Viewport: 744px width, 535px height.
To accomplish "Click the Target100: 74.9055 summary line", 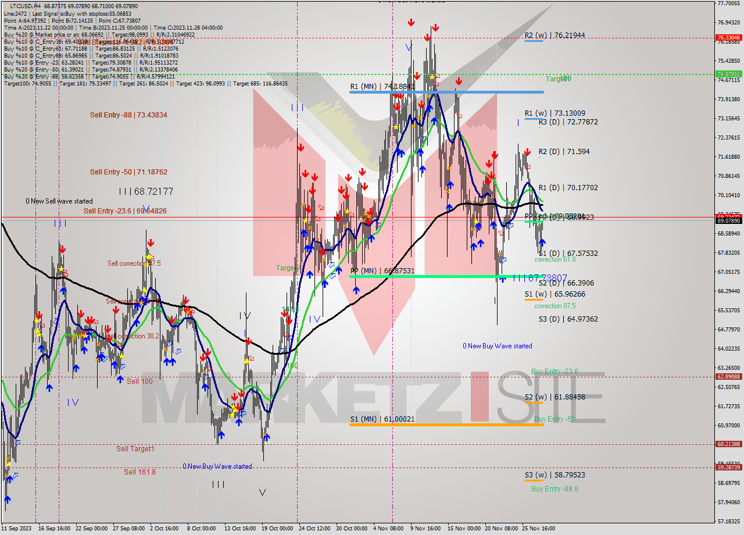I will [145, 83].
